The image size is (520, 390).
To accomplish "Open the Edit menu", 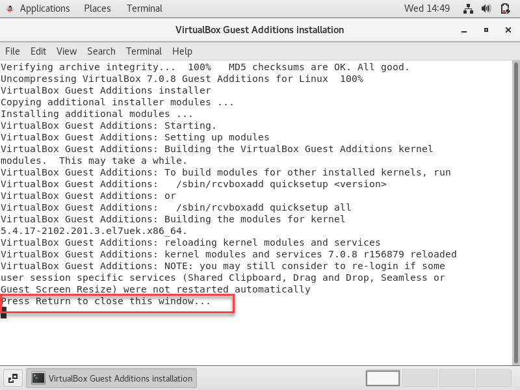I will (x=38, y=51).
